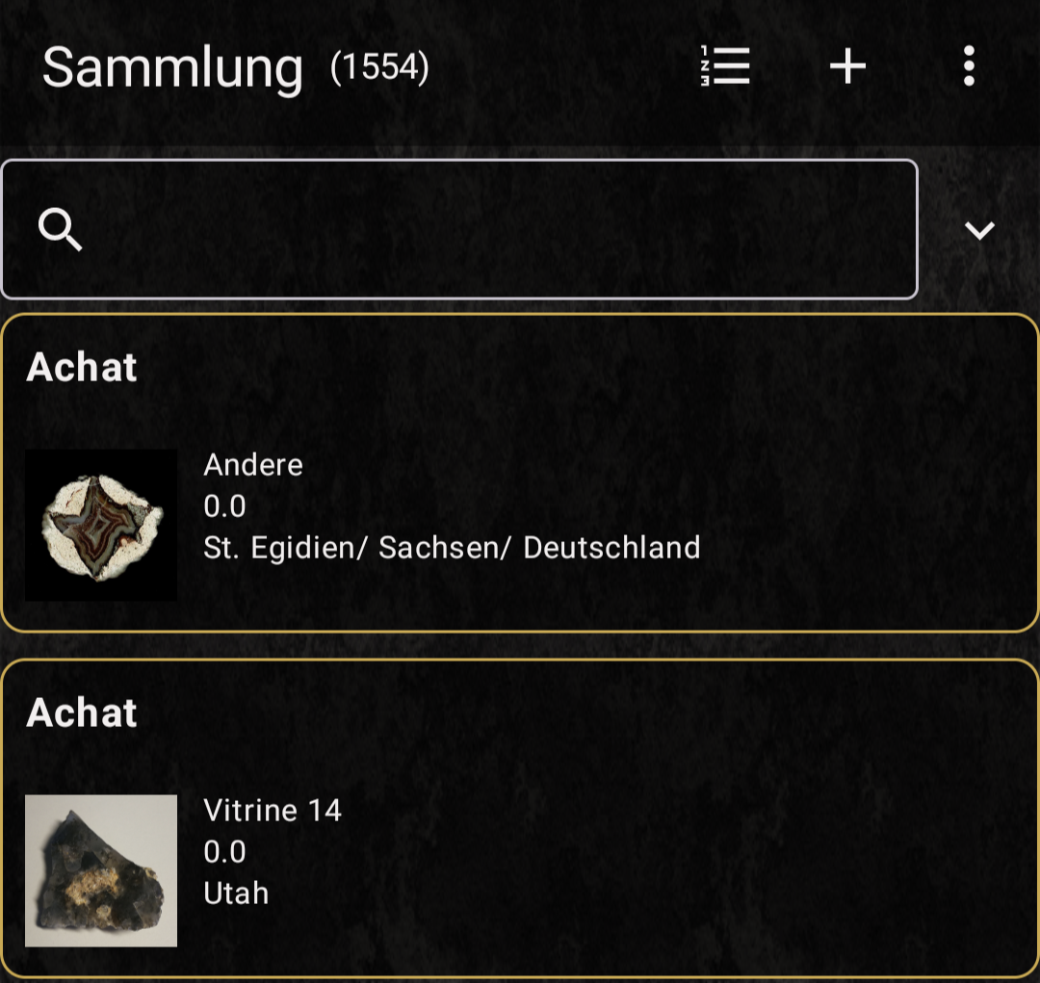Tap the magnifier search icon
Image resolution: width=1040 pixels, height=983 pixels.
click(x=60, y=230)
